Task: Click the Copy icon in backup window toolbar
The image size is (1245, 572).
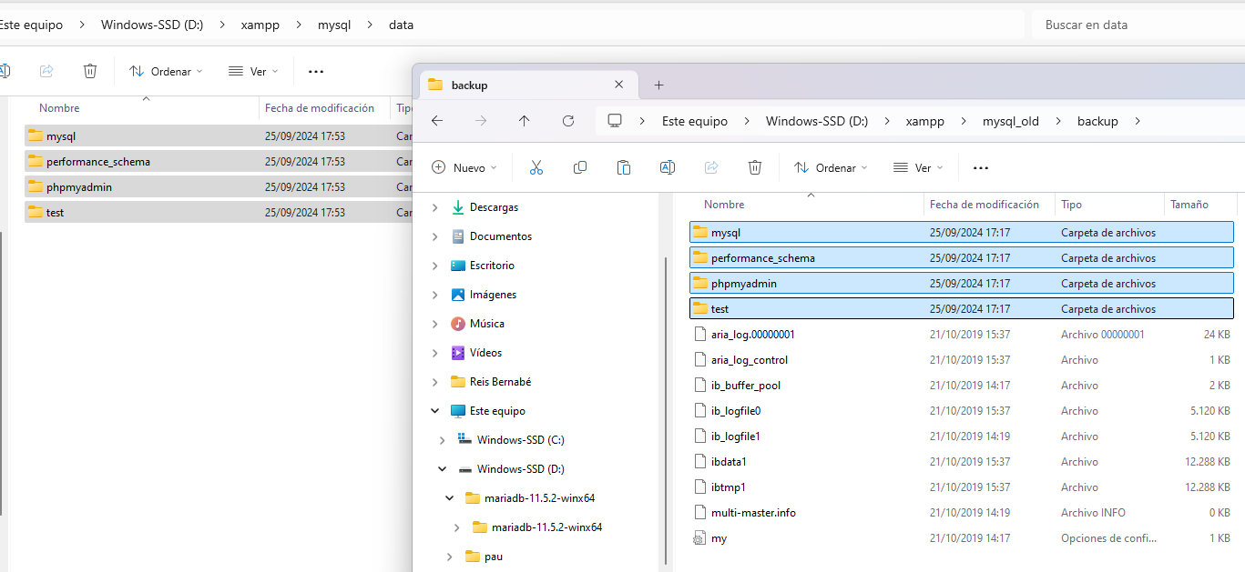Action: [x=579, y=167]
